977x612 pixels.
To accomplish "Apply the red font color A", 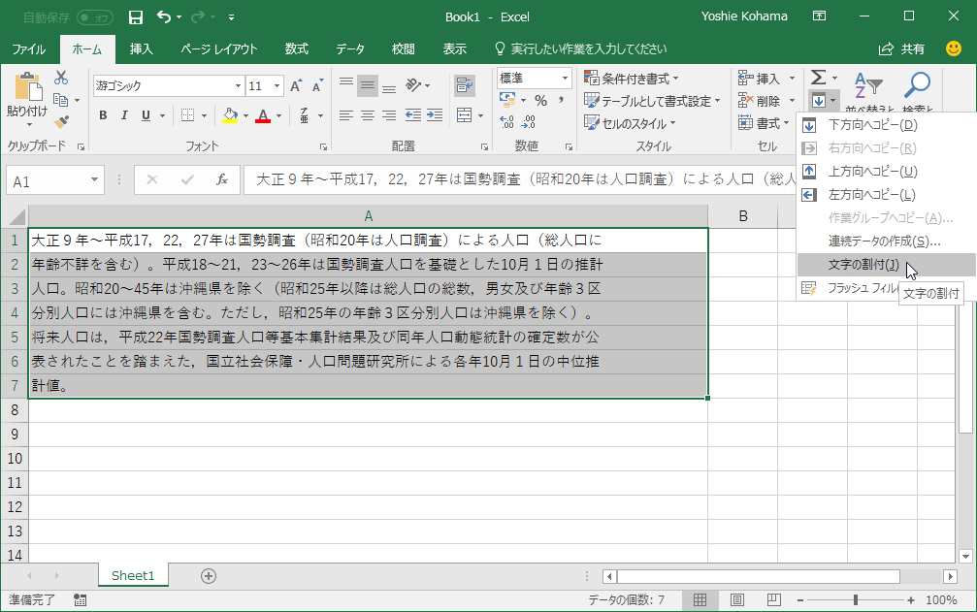I will 263,115.
